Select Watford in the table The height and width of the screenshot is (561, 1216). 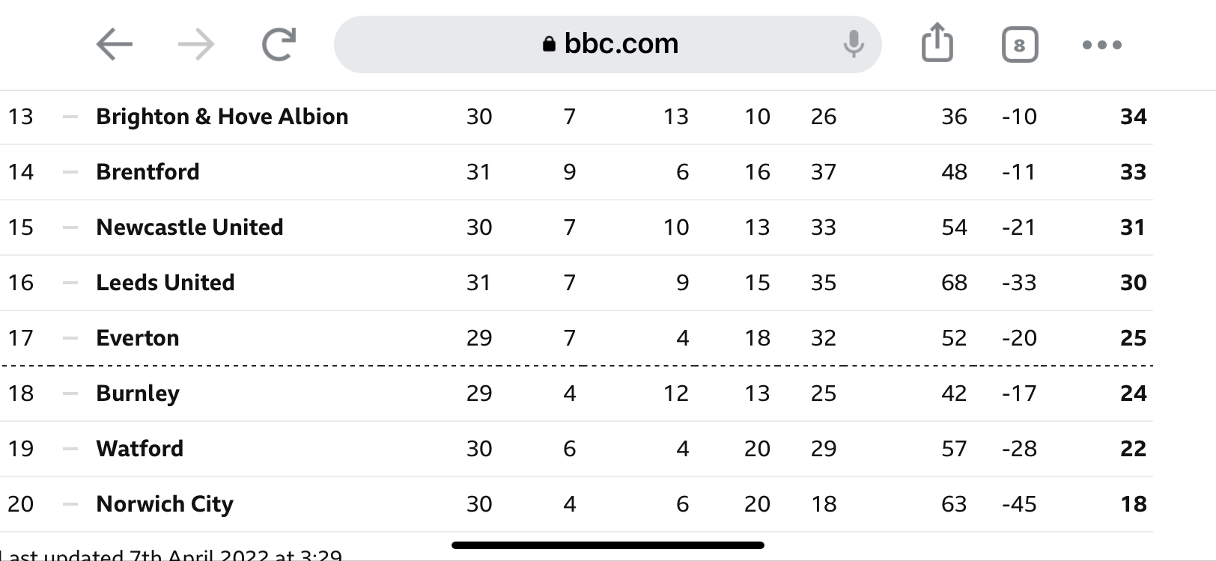point(140,449)
